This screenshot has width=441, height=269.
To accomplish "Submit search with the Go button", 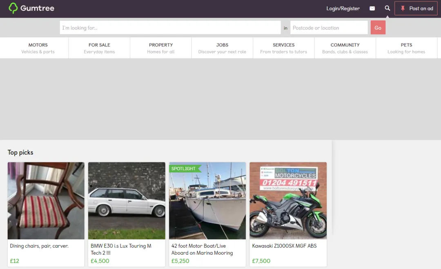I will coord(378,27).
